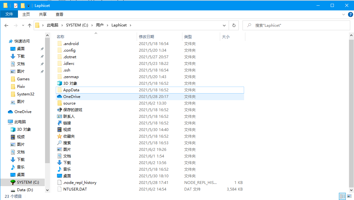The width and height of the screenshot is (354, 200).
Task: Select the 保存的游戏 folder icon
Action: coord(60,110)
